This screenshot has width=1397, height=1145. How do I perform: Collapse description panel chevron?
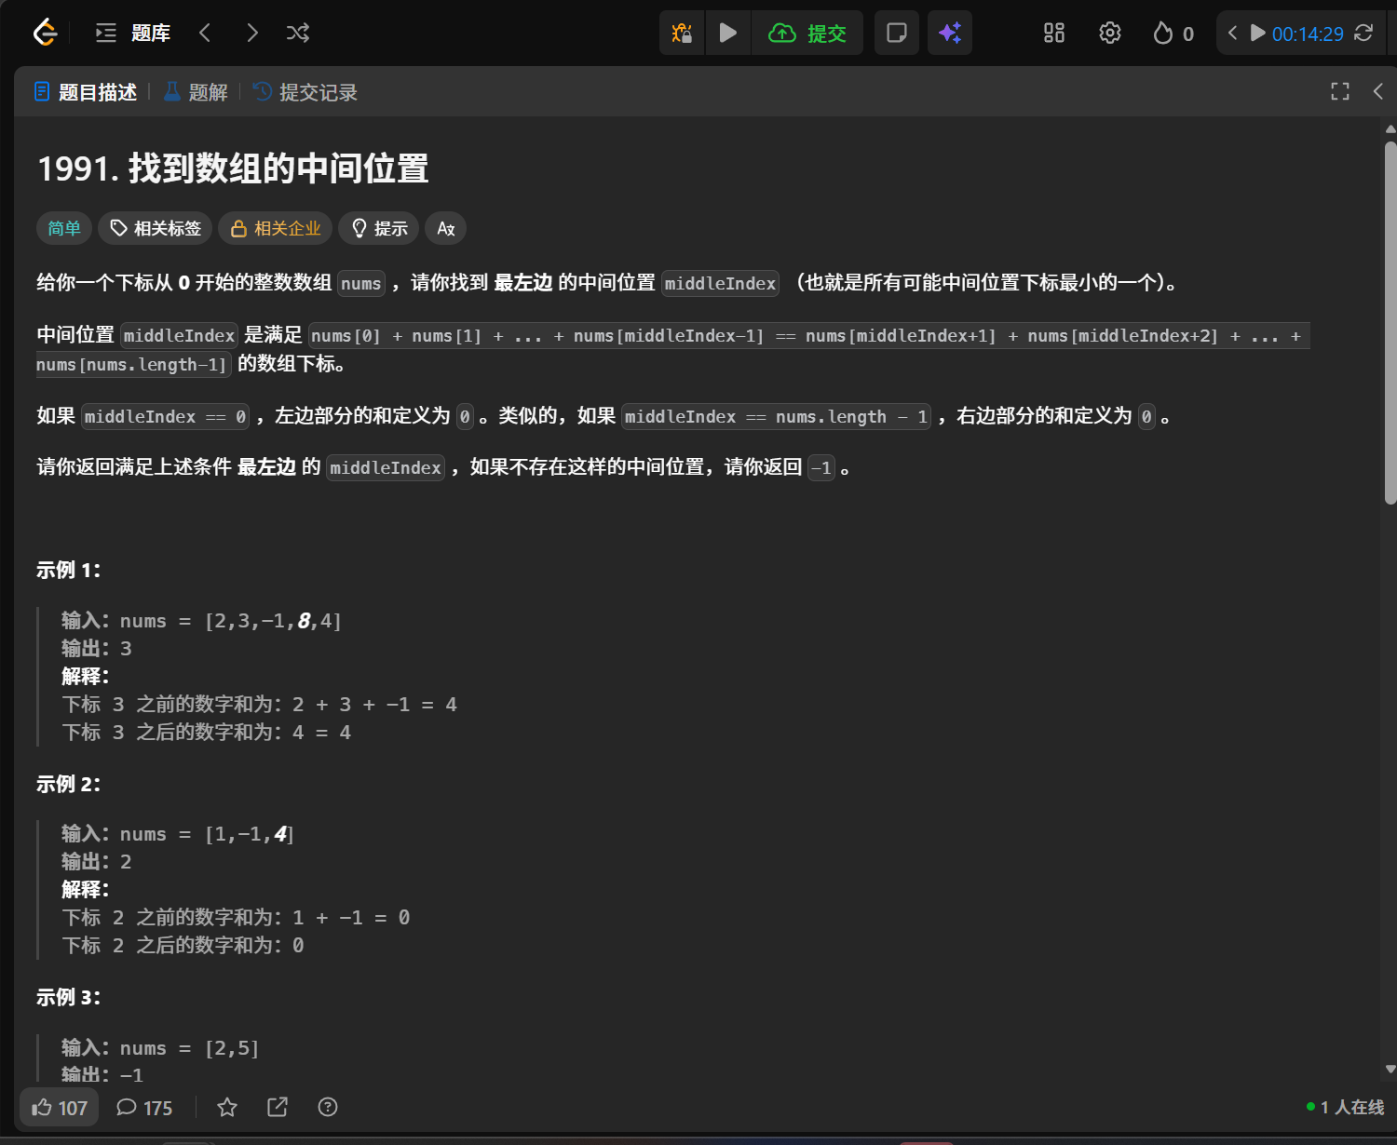(1378, 91)
